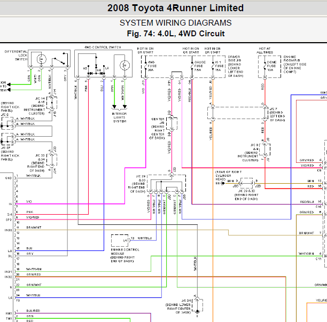Click the "GND" terminal label
This screenshot has height=322, width=327.
(9, 178)
